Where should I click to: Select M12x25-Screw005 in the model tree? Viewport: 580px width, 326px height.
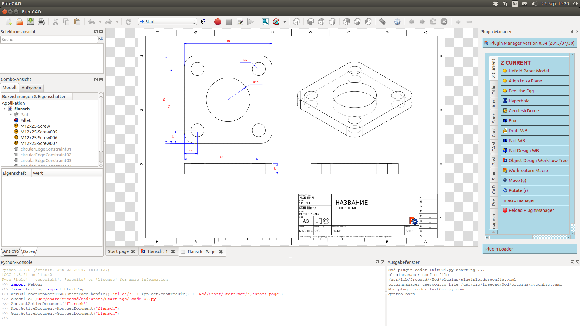pyautogui.click(x=39, y=132)
